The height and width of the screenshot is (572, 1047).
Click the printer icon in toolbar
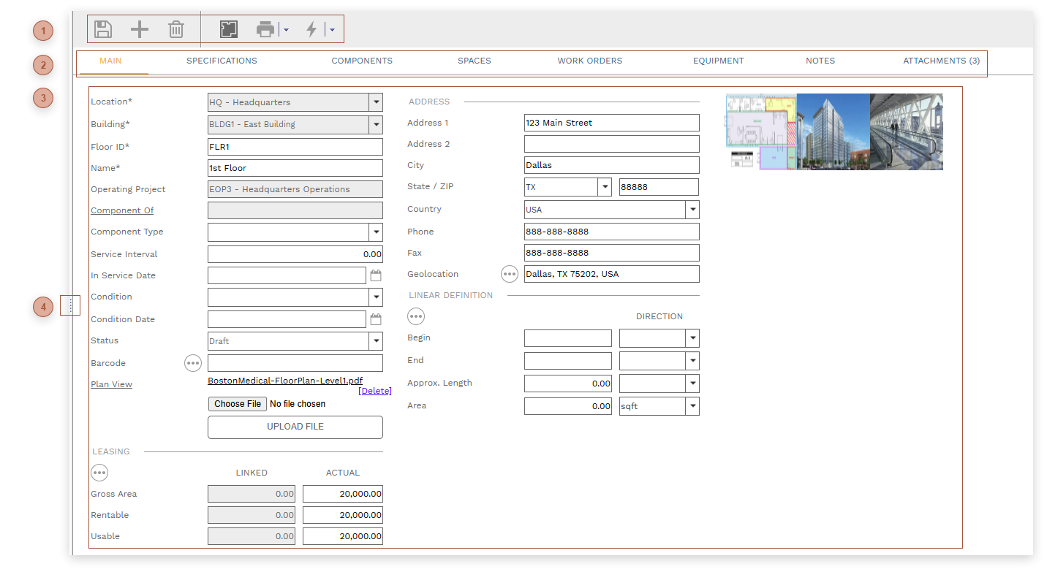pos(265,29)
